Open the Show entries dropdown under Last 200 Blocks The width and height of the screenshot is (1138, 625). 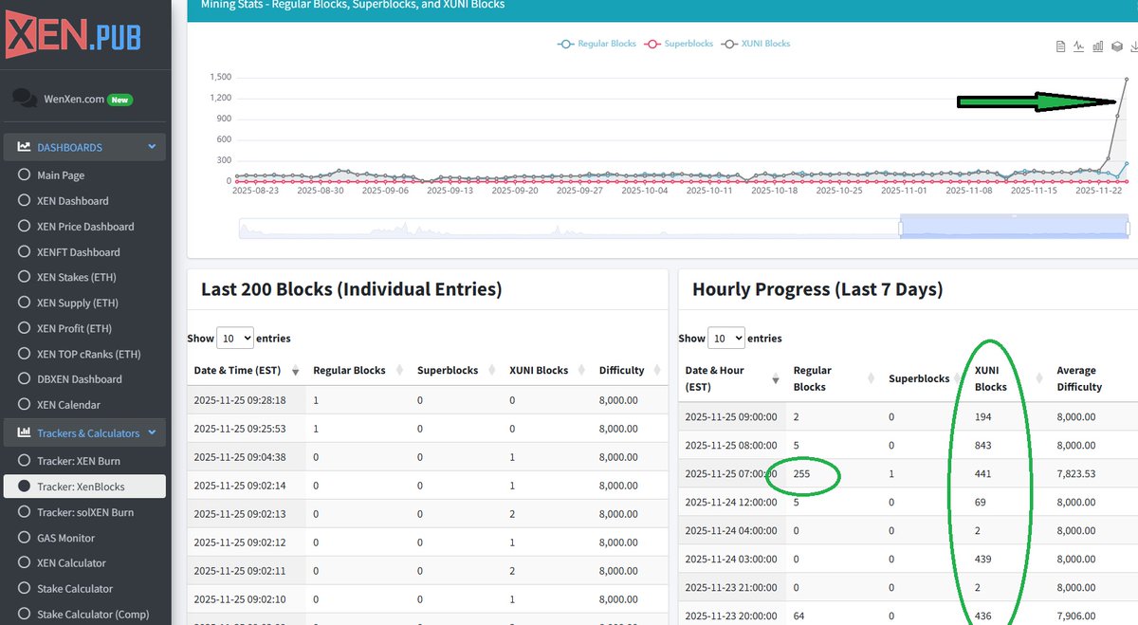(234, 338)
